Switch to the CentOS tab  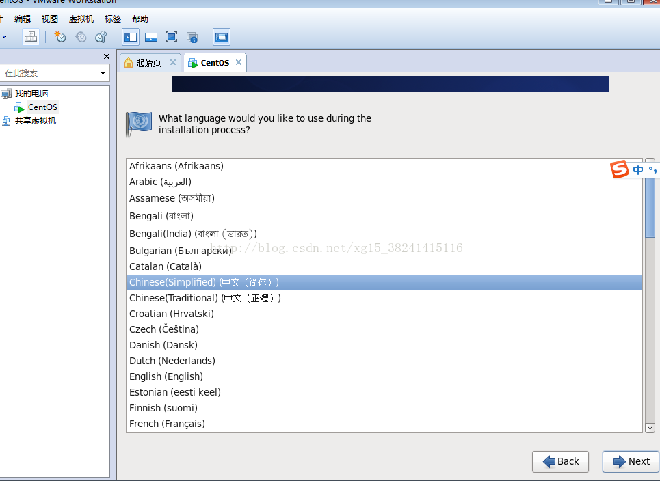(215, 63)
